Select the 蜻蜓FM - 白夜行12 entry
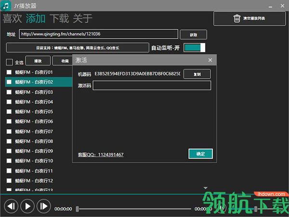The image size is (289, 217). point(34,180)
